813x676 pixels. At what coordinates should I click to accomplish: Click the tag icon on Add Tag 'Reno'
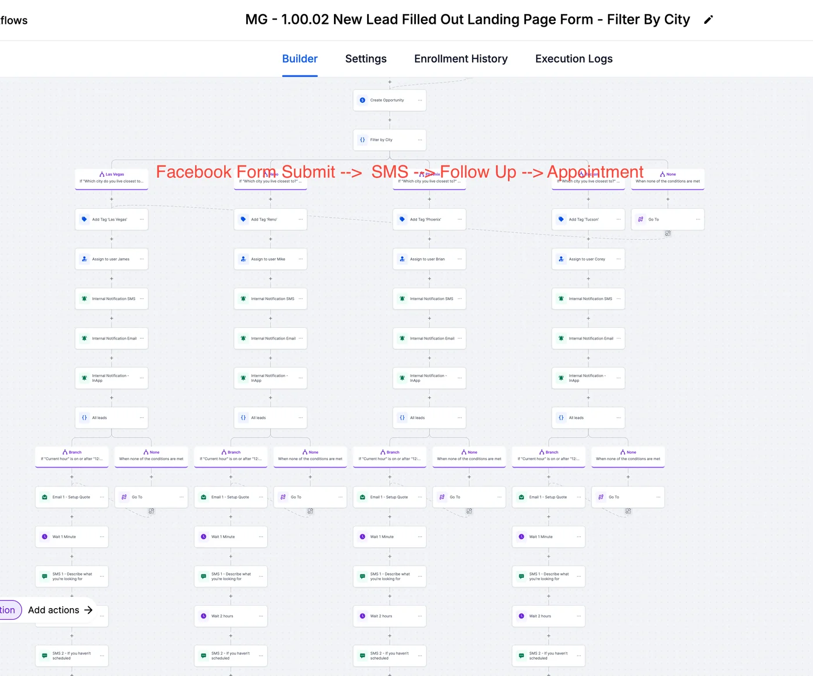pos(243,219)
